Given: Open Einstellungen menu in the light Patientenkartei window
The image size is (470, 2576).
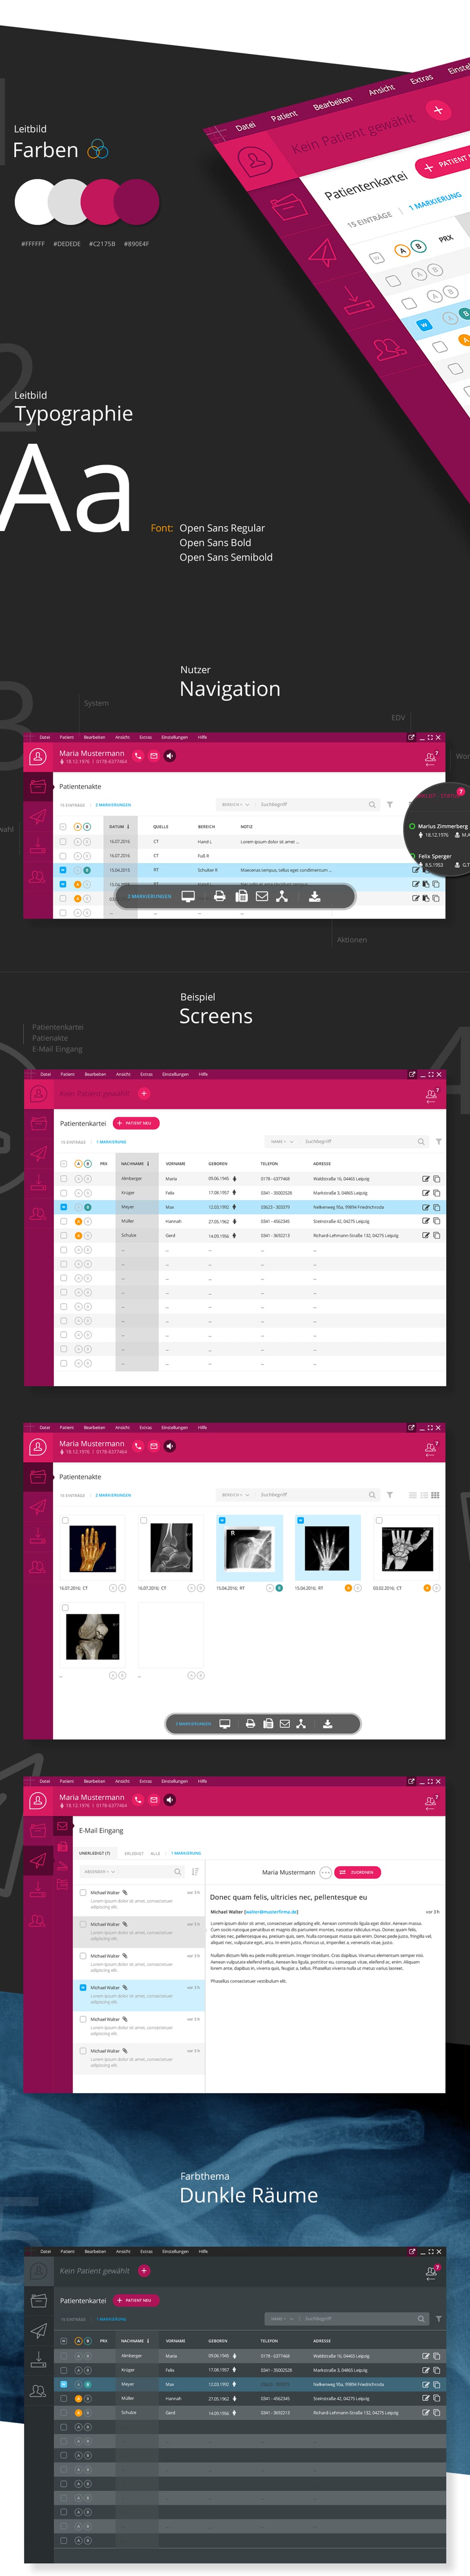Looking at the screenshot, I should [x=175, y=1074].
